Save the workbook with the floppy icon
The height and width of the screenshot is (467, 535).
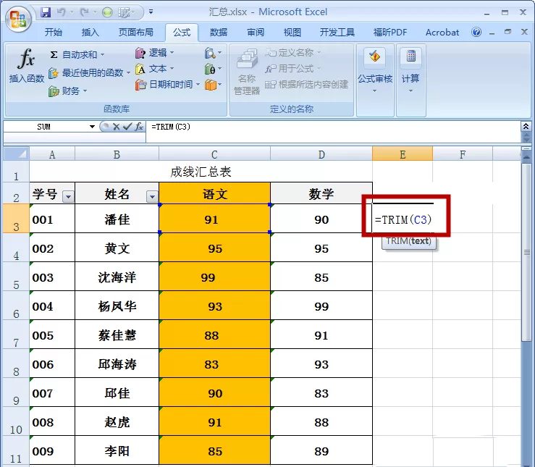pyautogui.click(x=46, y=12)
